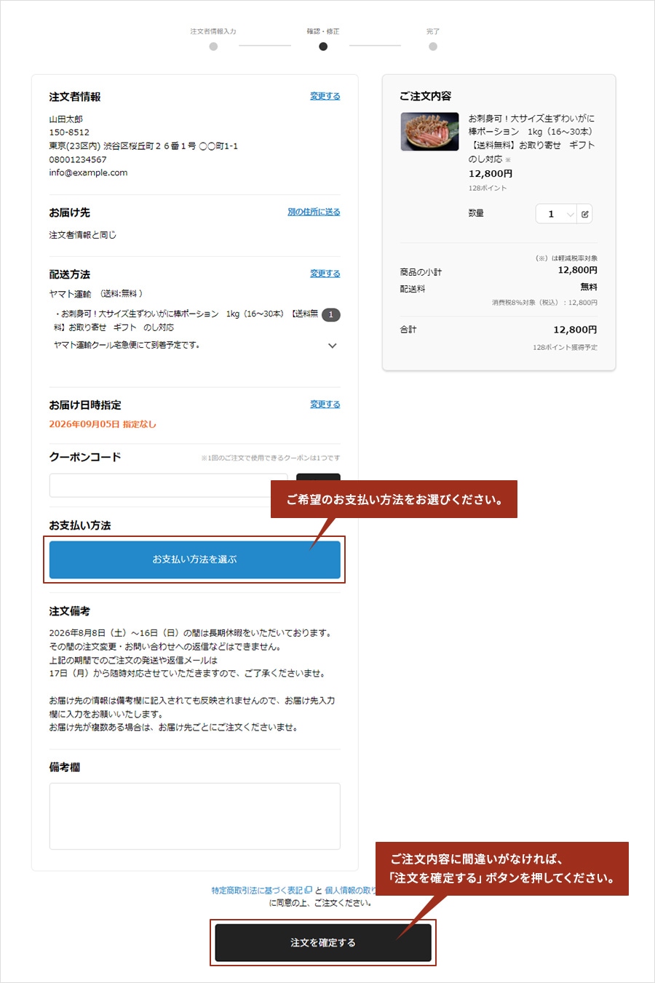Click the 配送料 label in order summary

pyautogui.click(x=413, y=289)
